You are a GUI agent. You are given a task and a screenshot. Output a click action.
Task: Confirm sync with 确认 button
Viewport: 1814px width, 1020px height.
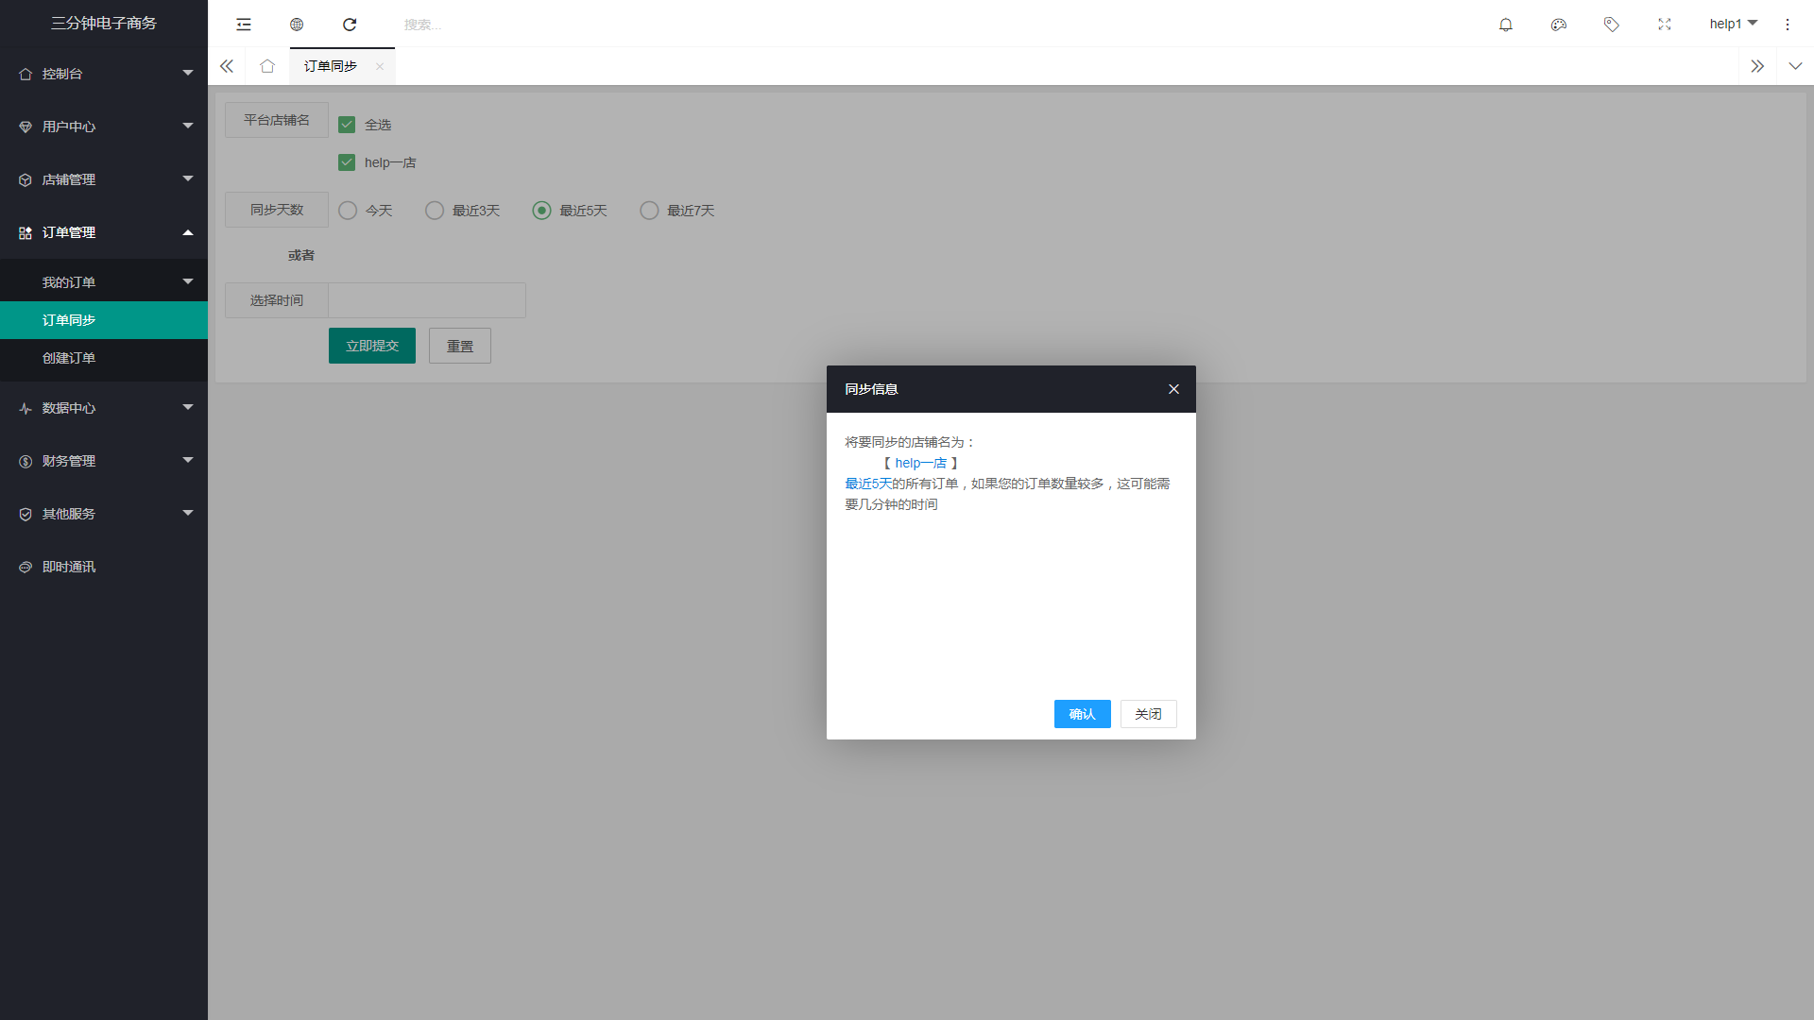point(1082,714)
